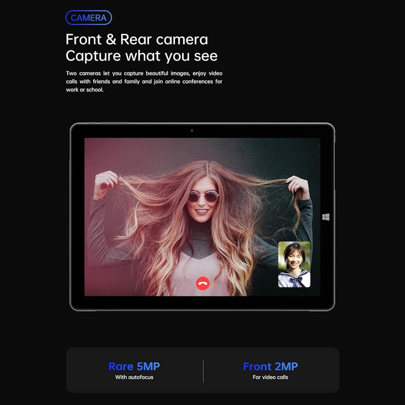Click the "For video calls" caption
405x405 pixels.
(x=270, y=377)
